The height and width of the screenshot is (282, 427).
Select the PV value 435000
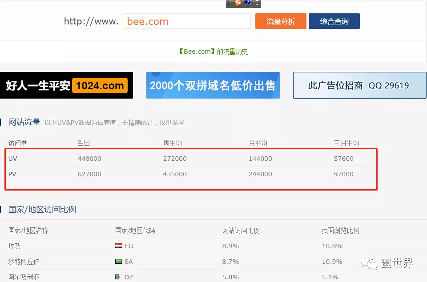[175, 174]
